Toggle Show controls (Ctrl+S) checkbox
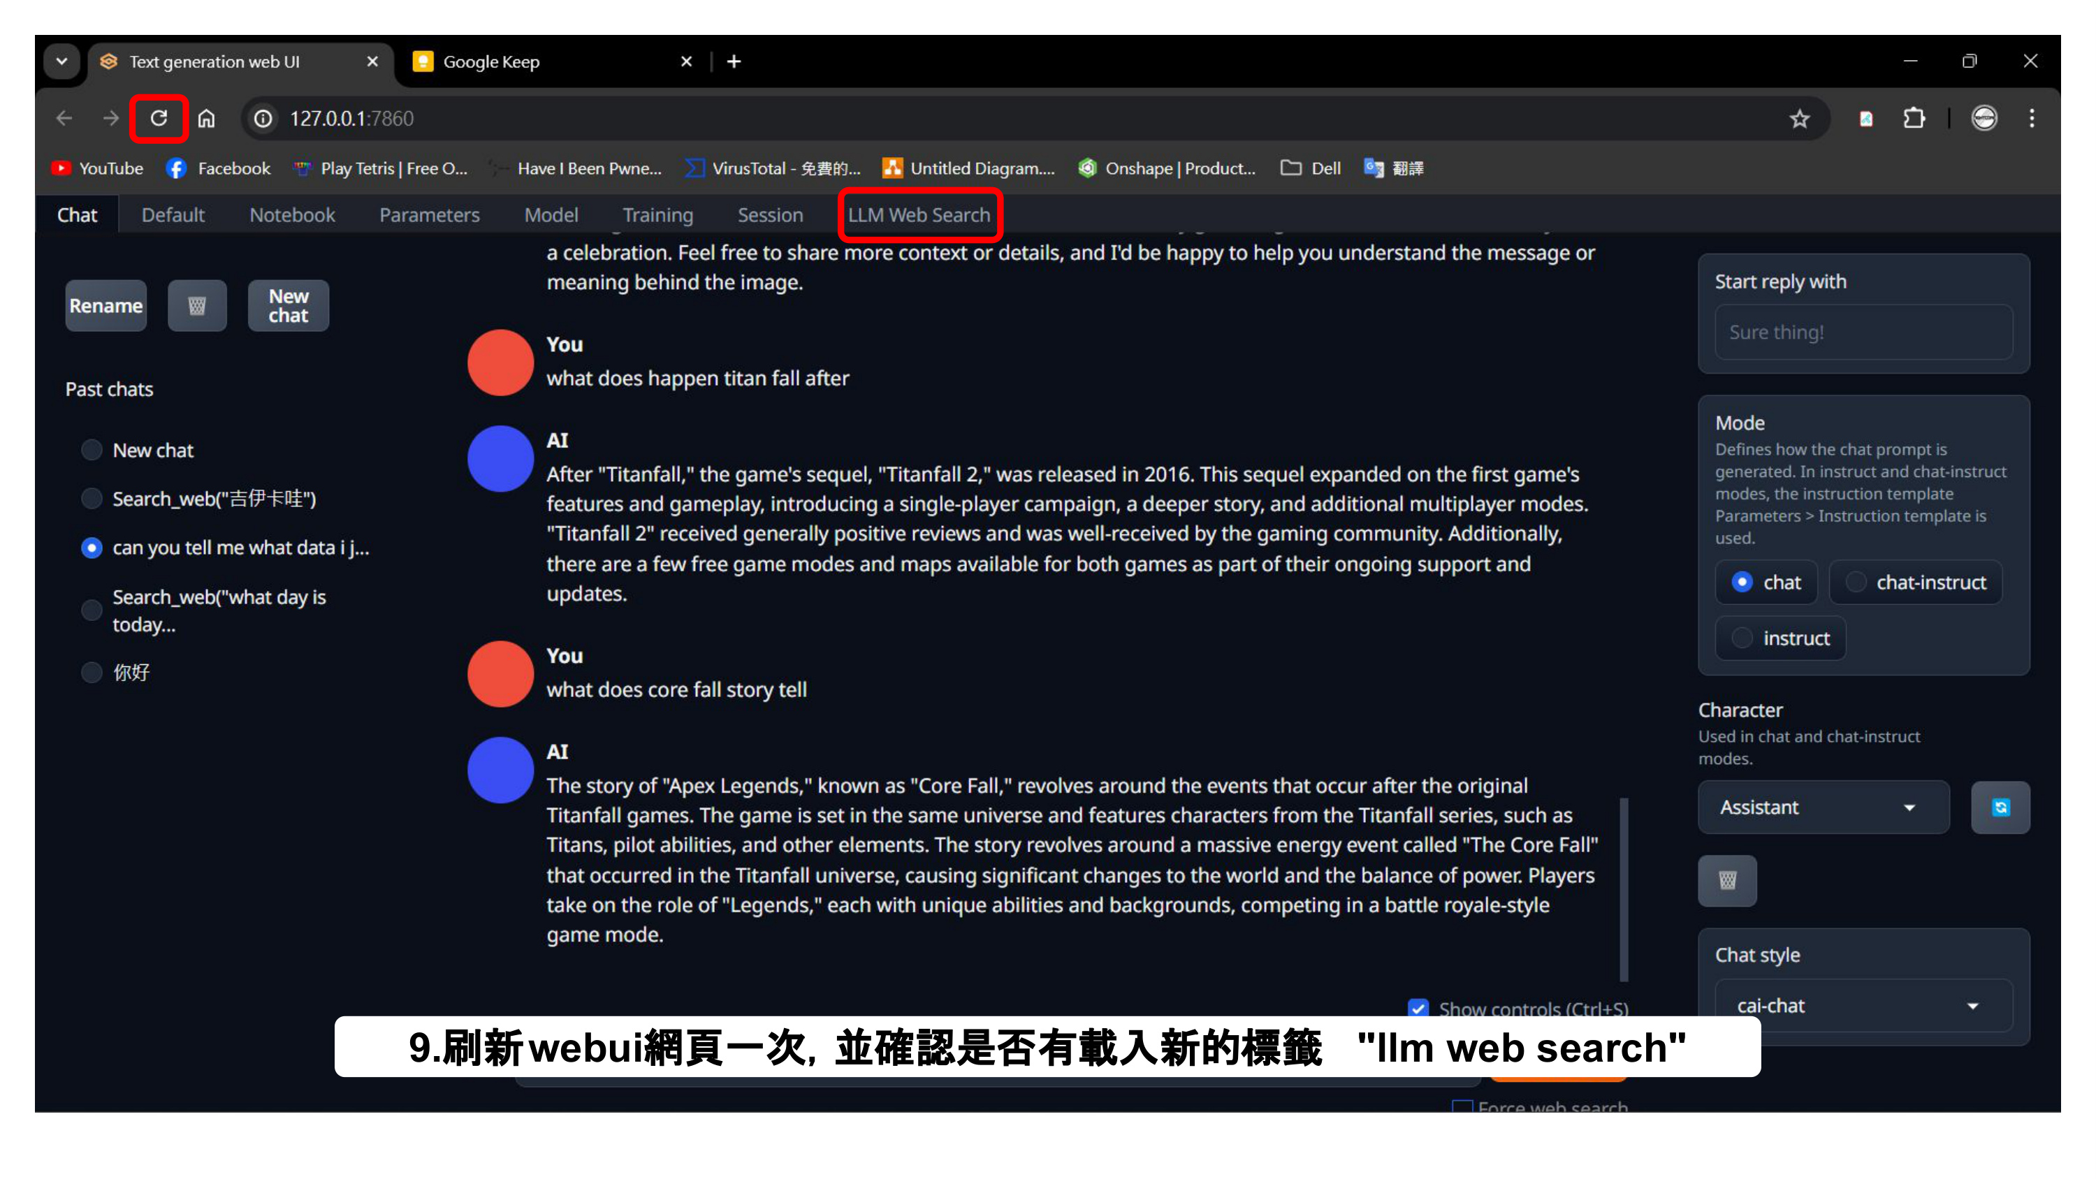The height and width of the screenshot is (1179, 2096). 1418,1009
